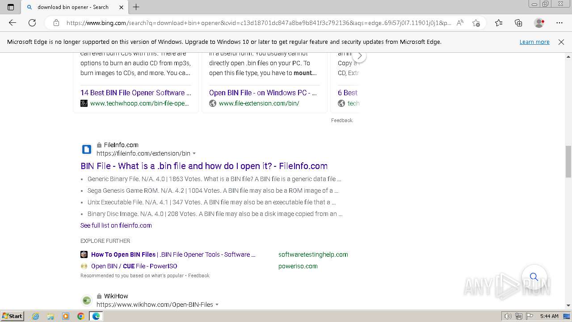This screenshot has height=322, width=572.
Task: Open Windows Media Player from taskbar
Action: coord(66,316)
